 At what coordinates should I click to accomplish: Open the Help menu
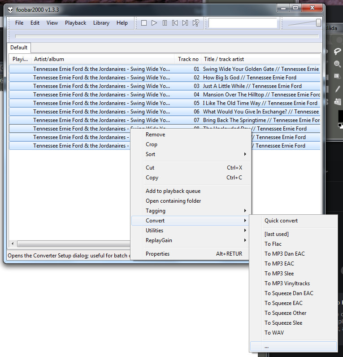pyautogui.click(x=122, y=23)
